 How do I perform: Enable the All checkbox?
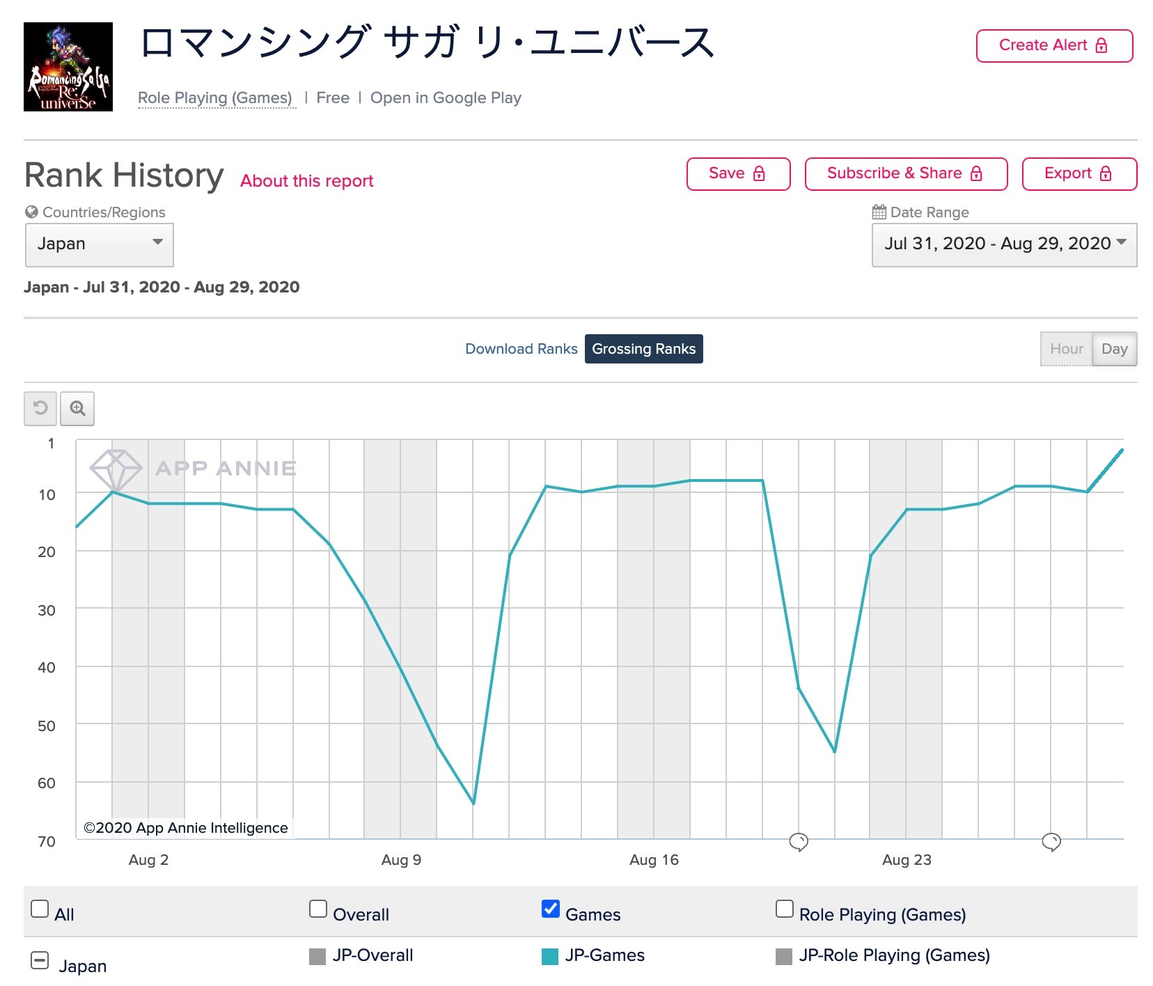click(x=40, y=909)
